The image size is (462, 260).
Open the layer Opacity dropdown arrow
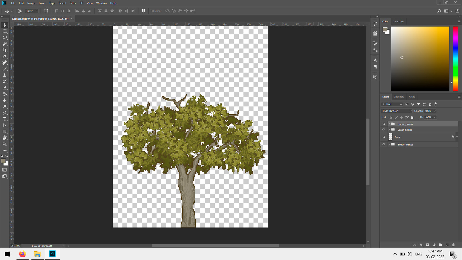435,111
